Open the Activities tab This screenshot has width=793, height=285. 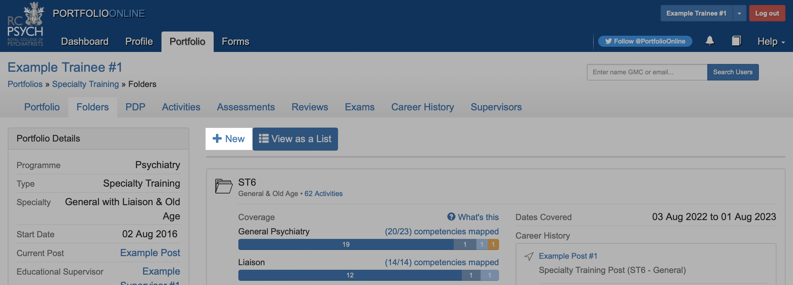tap(181, 107)
